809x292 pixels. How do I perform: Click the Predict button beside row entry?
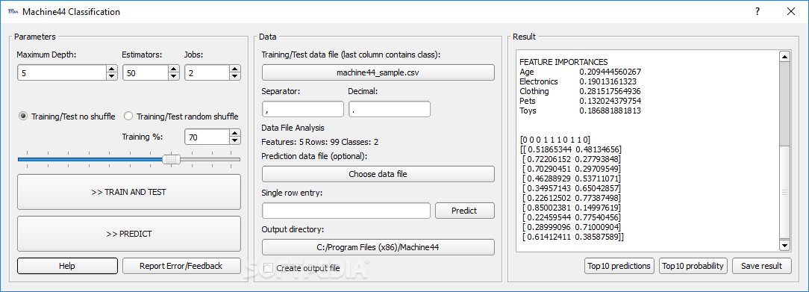tap(464, 211)
